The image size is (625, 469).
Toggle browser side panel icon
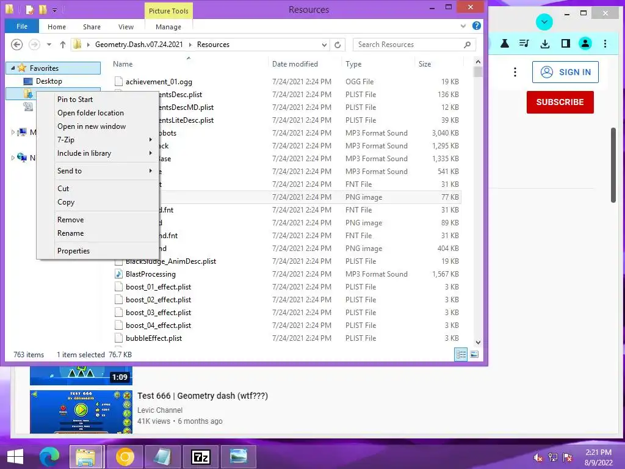[x=566, y=43]
